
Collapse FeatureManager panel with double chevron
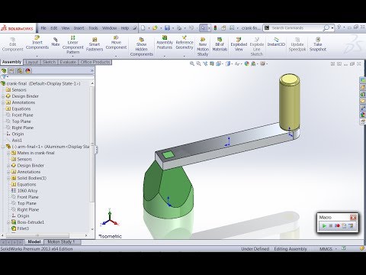coord(92,71)
